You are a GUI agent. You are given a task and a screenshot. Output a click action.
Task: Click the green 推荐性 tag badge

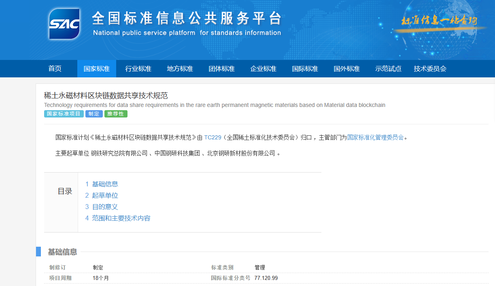pyautogui.click(x=116, y=114)
